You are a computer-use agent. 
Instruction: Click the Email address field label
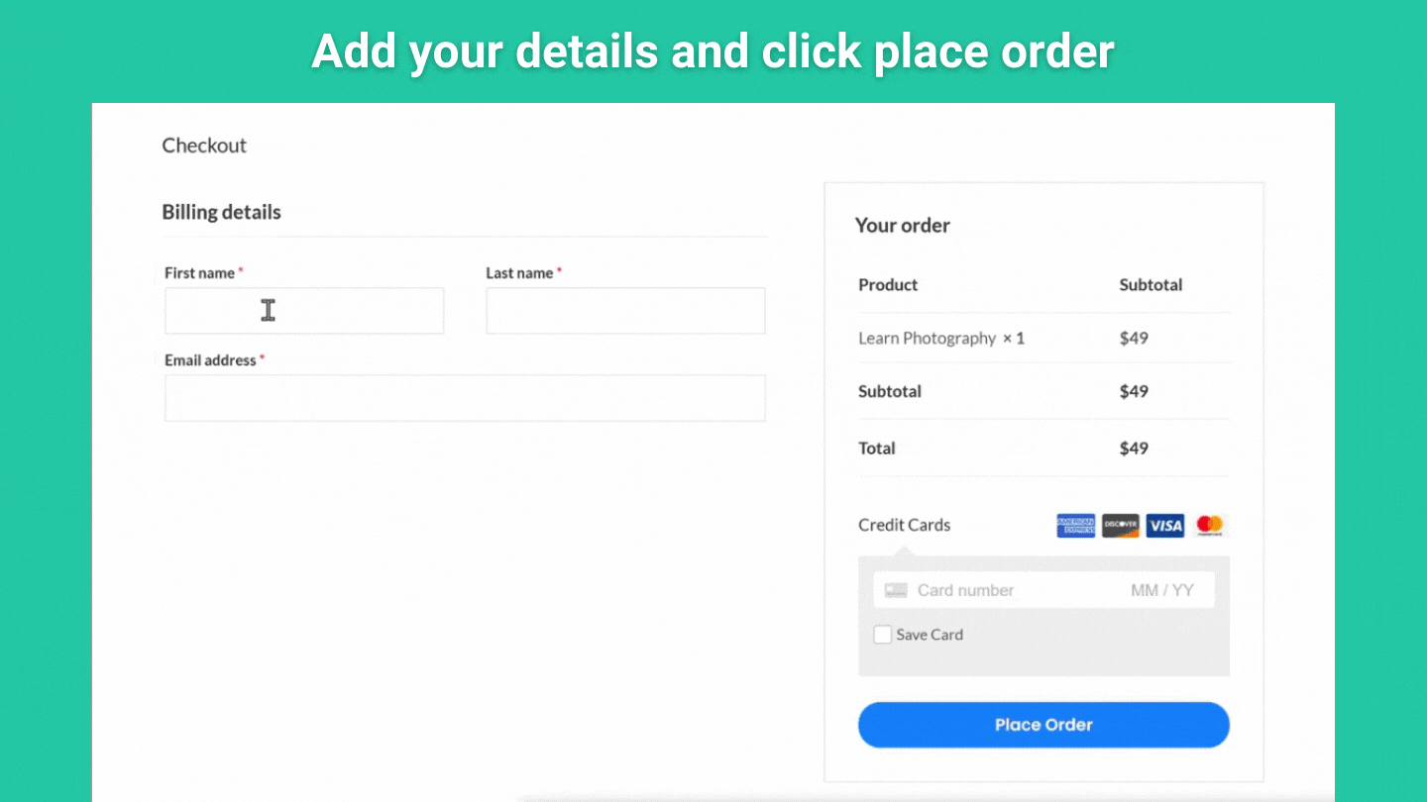coord(210,360)
